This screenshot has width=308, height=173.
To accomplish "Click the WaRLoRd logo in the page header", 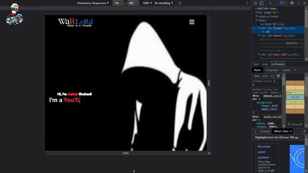I will [75, 23].
